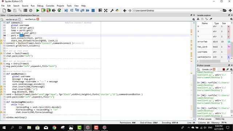
Task: Stop the current command in the console
Action: coord(224,70)
